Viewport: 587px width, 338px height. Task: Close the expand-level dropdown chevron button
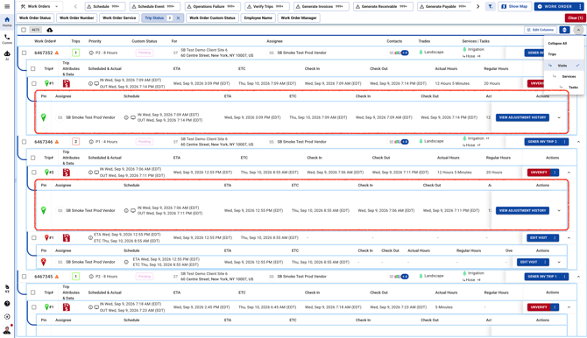pyautogui.click(x=578, y=30)
